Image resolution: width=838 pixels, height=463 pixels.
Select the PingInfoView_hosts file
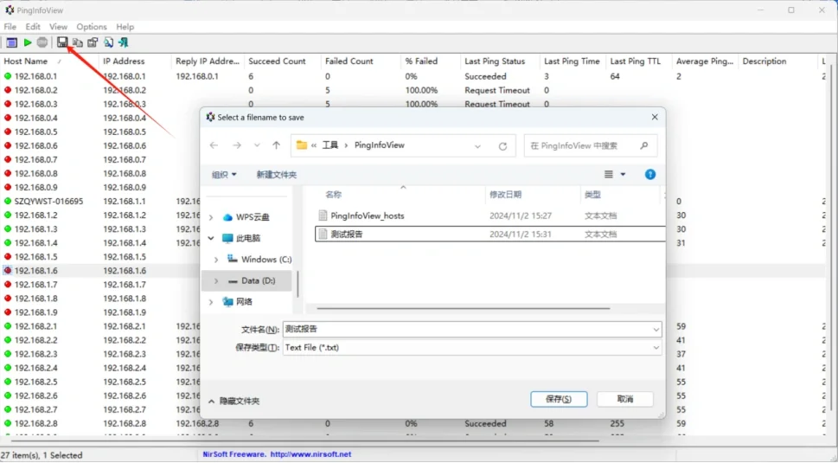point(368,216)
